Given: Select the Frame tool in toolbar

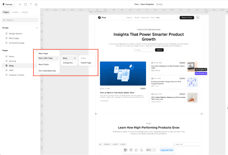Looking at the screenshot, I should [x=25, y=4].
